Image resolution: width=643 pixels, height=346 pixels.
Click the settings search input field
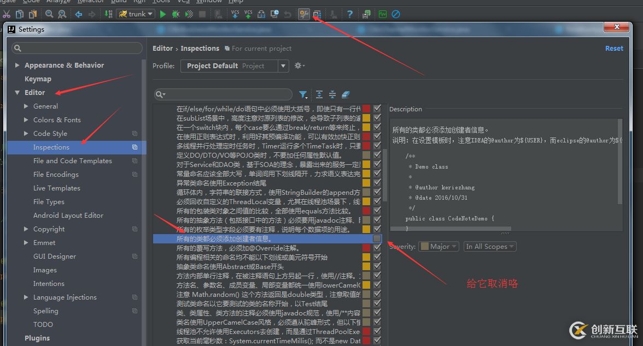point(77,48)
